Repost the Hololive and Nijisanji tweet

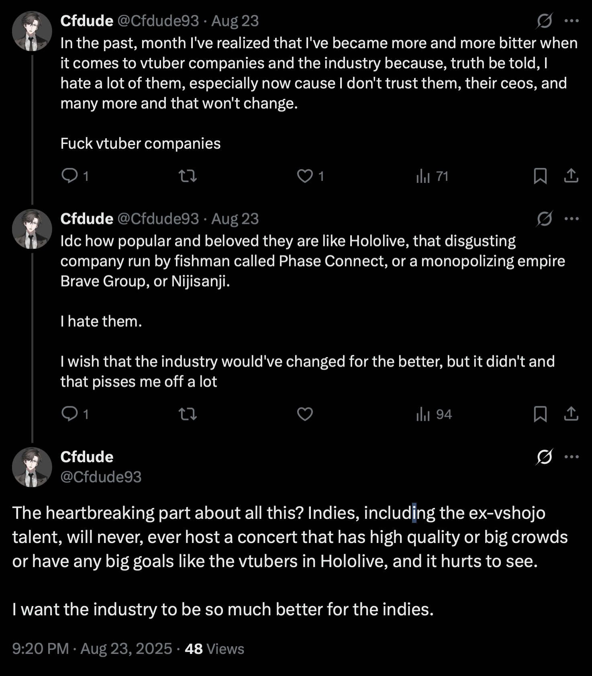click(188, 414)
